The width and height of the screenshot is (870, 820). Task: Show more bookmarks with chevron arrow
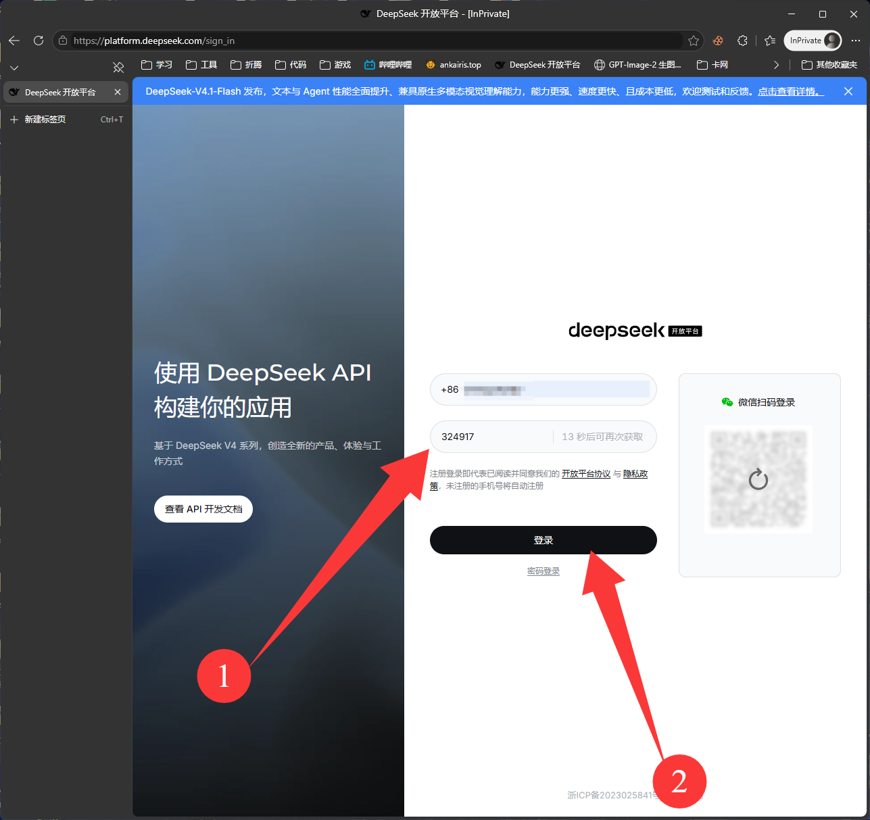[x=776, y=65]
